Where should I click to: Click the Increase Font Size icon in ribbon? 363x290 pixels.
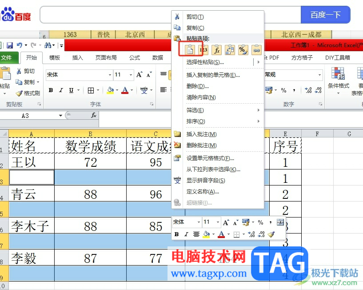(x=140, y=75)
